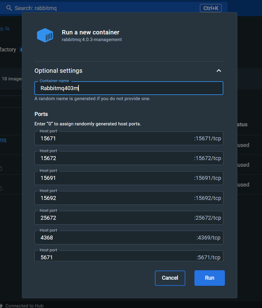The width and height of the screenshot is (262, 308).
Task: Click the Ctrl+K shortcut badge
Action: [x=211, y=8]
